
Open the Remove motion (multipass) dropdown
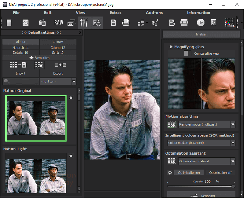pyautogui.click(x=207, y=124)
